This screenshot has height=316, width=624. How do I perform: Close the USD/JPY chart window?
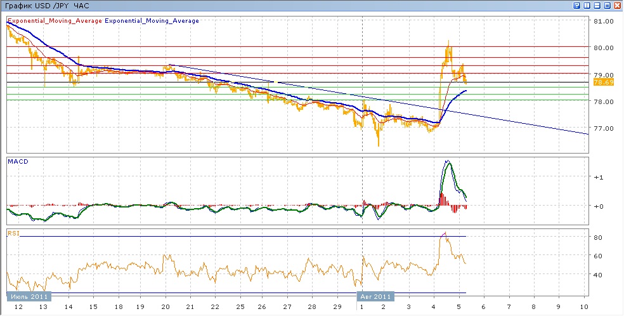617,5
